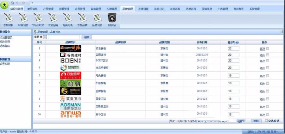Switch to the 装修日记 tab
The width and height of the screenshot is (285, 134).
pos(159,9)
